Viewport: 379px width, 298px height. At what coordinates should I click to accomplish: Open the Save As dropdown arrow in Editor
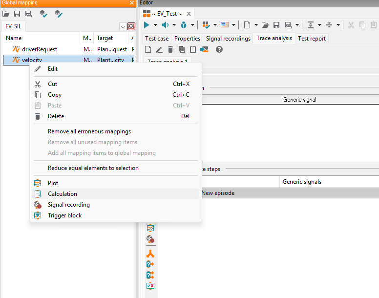click(x=297, y=25)
